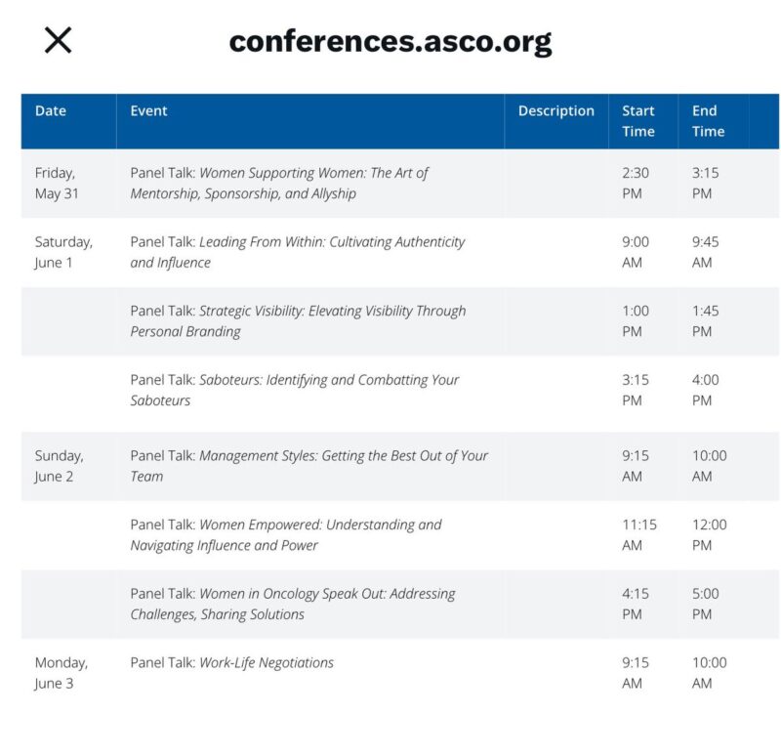Open Women Supporting Women panel talk
This screenshot has height=756, width=781.
click(x=279, y=183)
